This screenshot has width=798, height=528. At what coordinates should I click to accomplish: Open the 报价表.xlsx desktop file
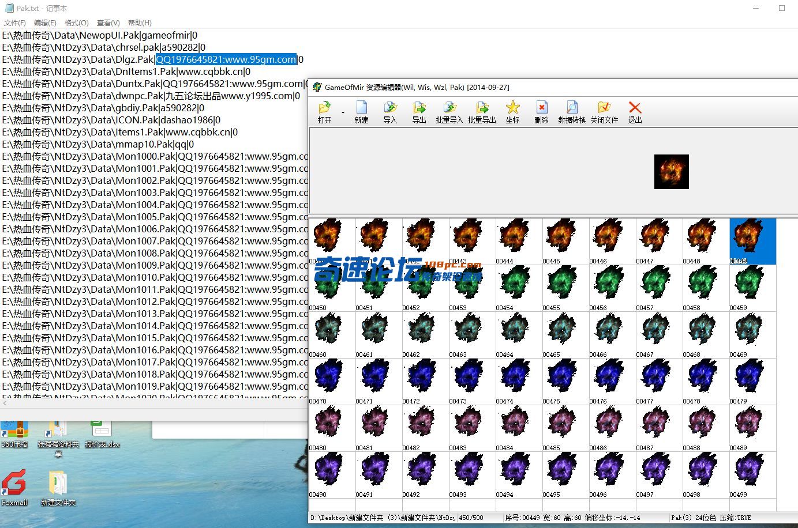point(102,434)
